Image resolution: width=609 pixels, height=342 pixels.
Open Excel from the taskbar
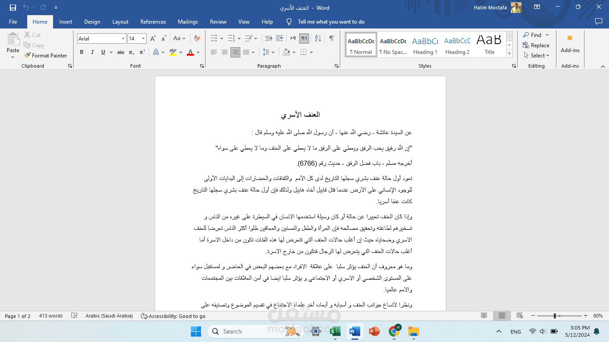coord(335,331)
